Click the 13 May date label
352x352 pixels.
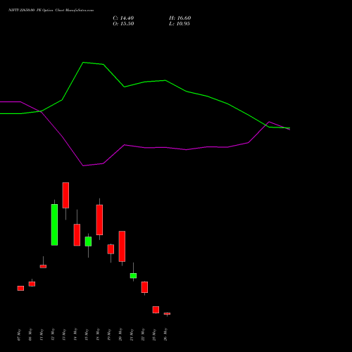(65, 334)
